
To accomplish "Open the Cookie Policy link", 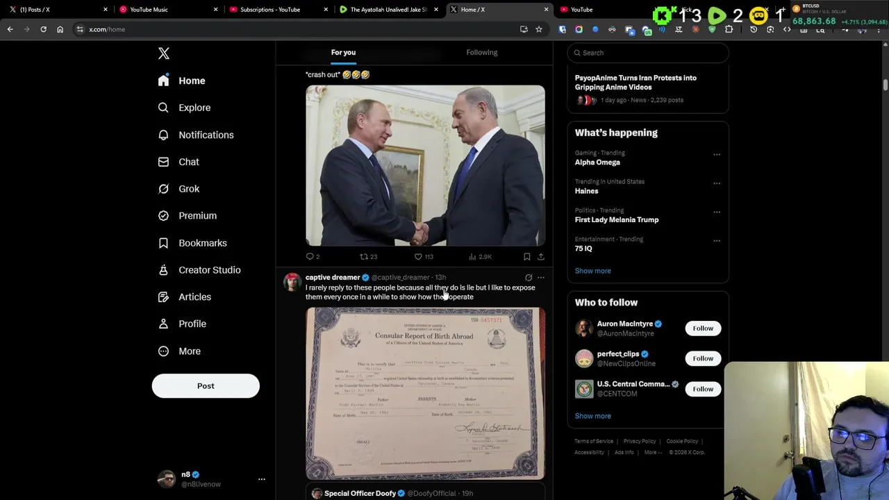I will pyautogui.click(x=682, y=441).
